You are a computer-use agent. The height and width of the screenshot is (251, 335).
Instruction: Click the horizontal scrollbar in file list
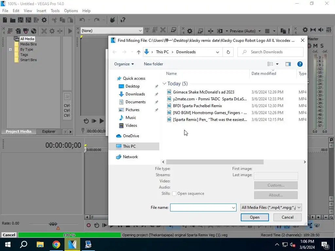(215, 162)
